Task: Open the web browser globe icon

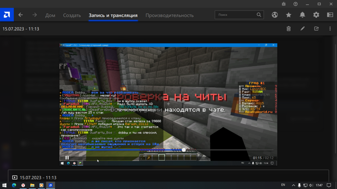Action: [x=275, y=15]
